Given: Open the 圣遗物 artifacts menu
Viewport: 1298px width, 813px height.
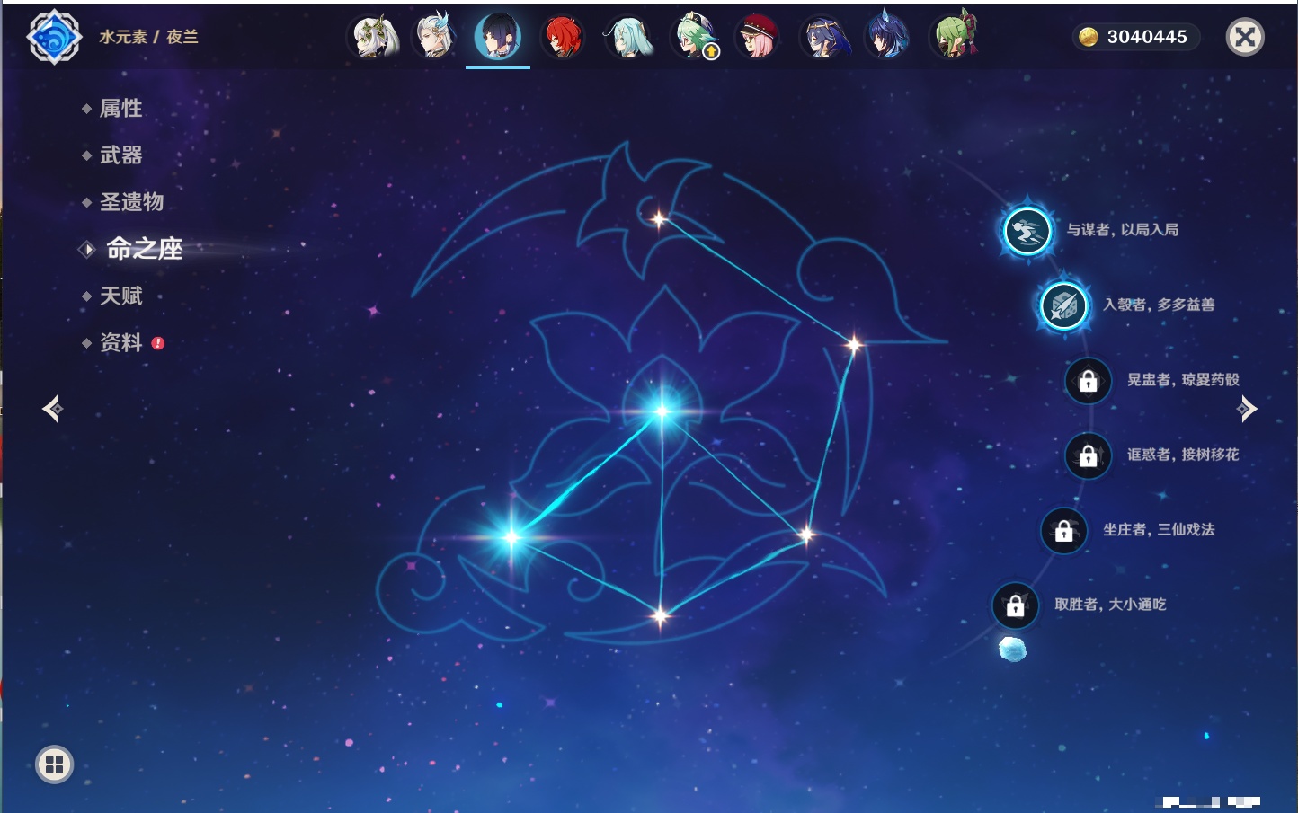Looking at the screenshot, I should pos(131,202).
